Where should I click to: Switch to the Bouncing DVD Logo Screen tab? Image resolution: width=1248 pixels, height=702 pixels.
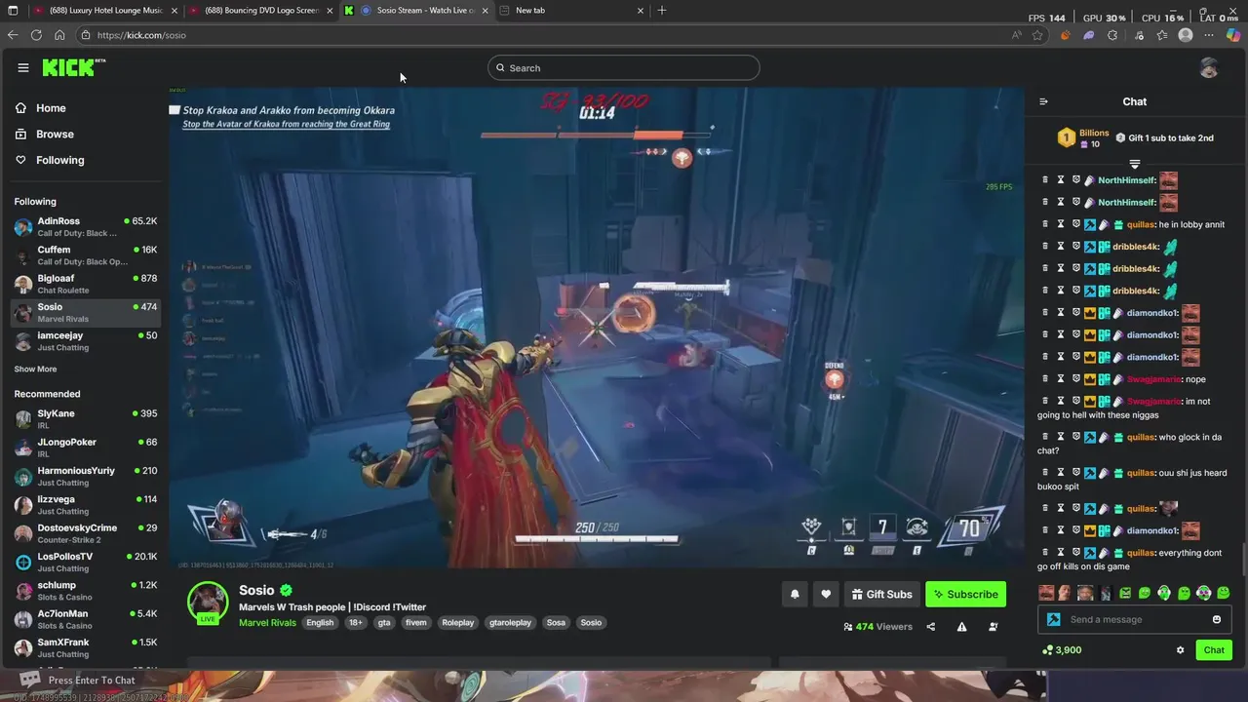261,11
